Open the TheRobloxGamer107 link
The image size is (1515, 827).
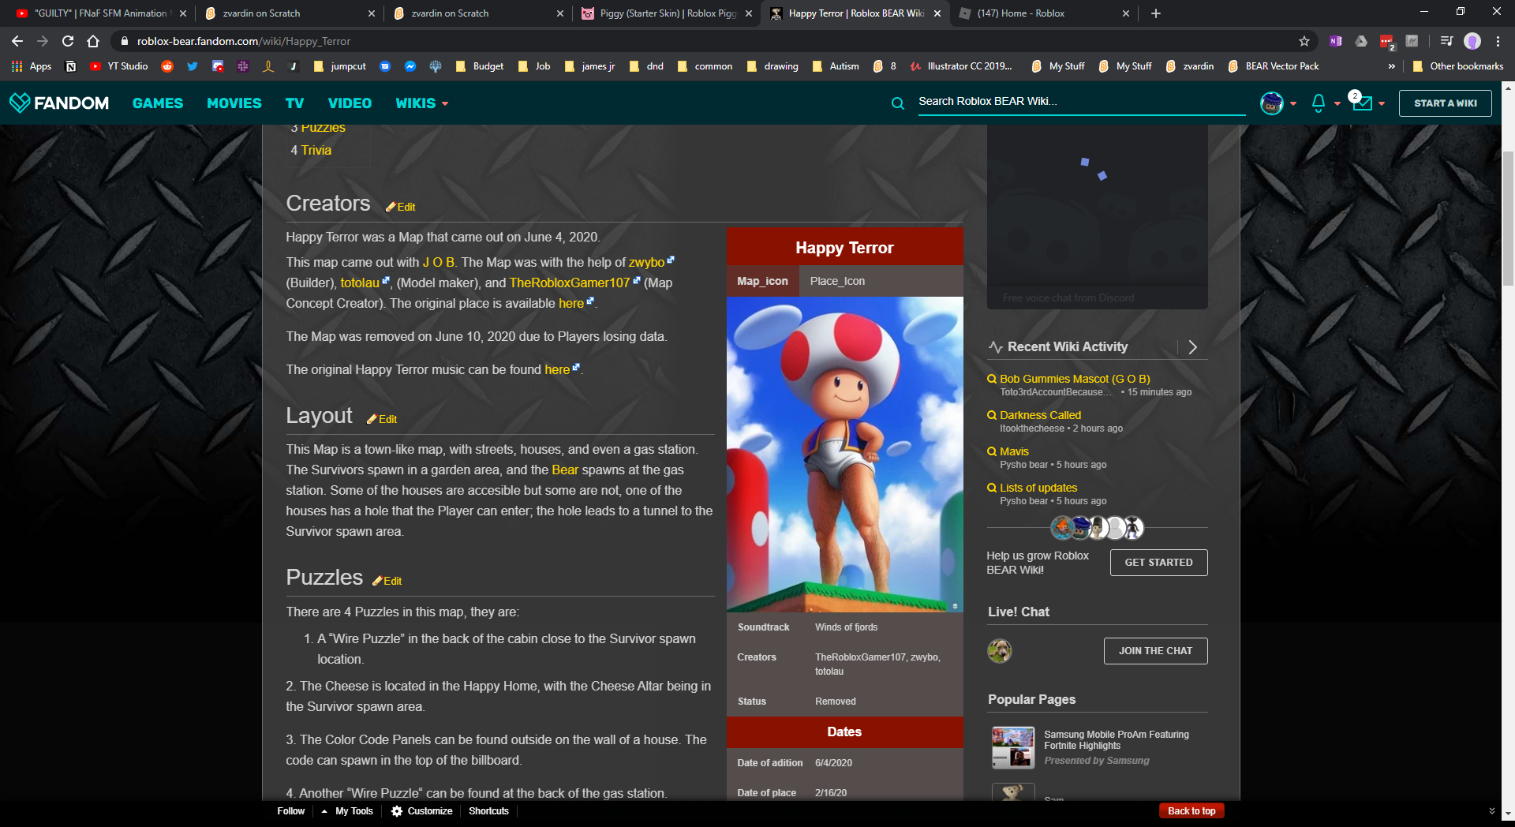point(570,283)
